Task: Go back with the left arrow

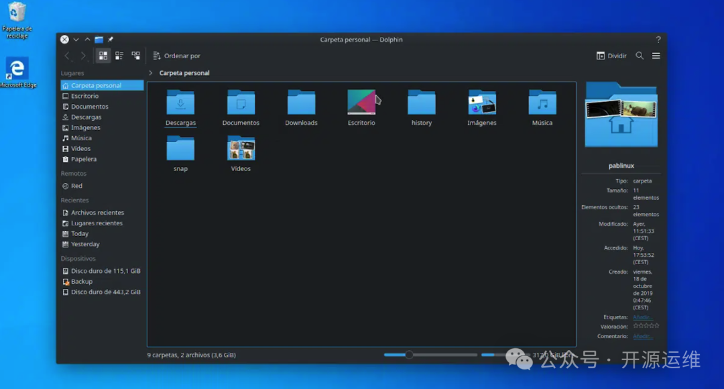Action: (66, 56)
